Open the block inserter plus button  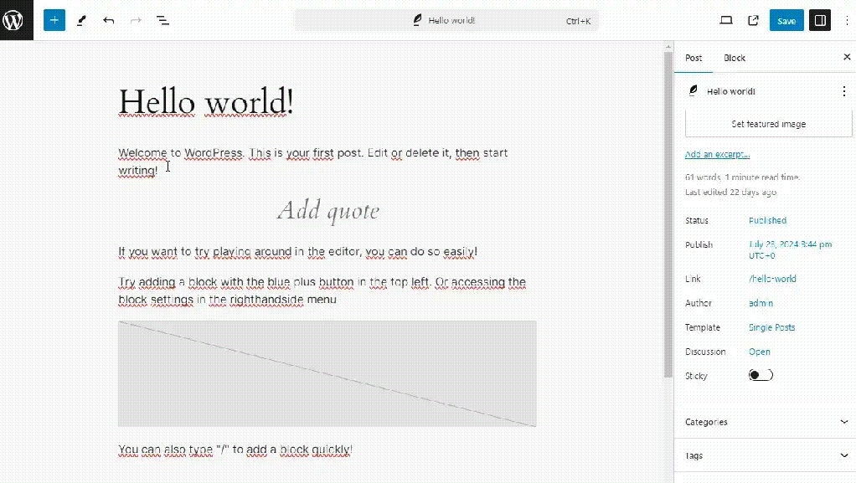pos(54,20)
